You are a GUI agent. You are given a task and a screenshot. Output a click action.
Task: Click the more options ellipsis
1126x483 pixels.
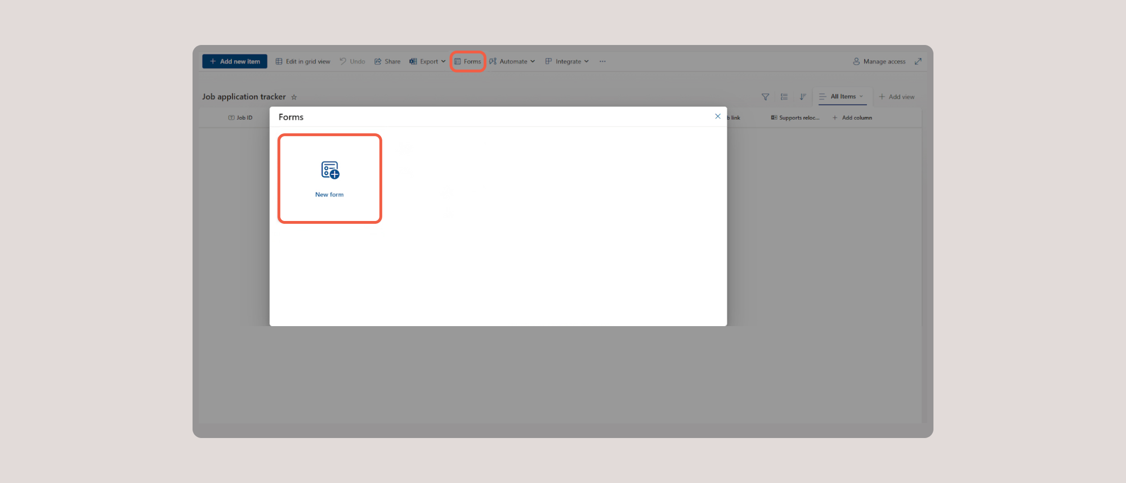point(602,62)
